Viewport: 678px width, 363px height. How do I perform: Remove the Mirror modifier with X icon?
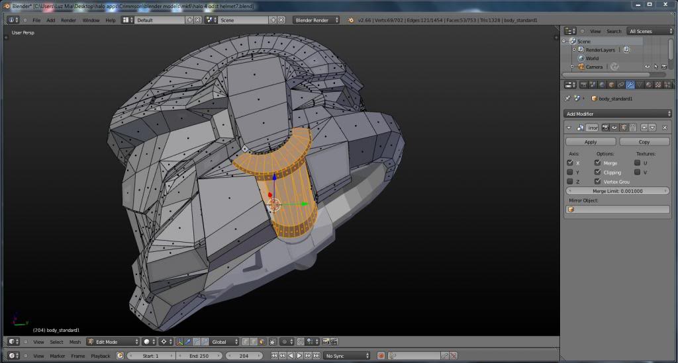tap(664, 128)
